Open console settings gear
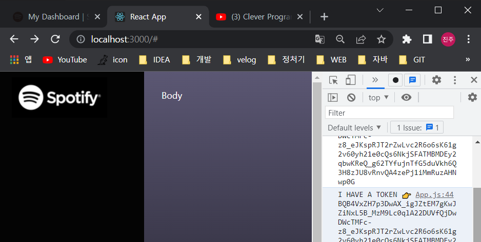 pyautogui.click(x=472, y=98)
